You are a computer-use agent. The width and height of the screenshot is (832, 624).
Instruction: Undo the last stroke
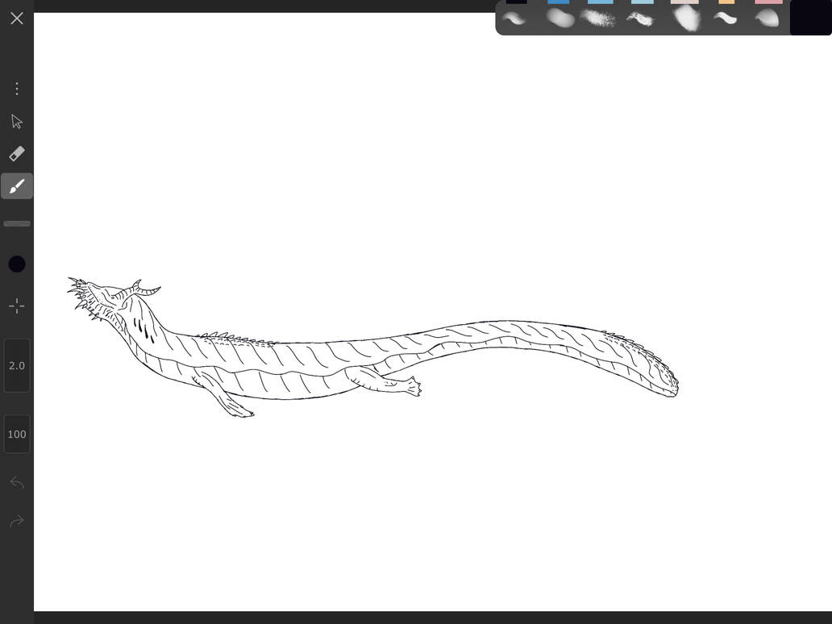pos(17,482)
